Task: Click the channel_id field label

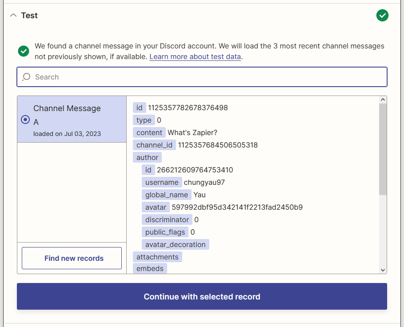Action: (154, 145)
